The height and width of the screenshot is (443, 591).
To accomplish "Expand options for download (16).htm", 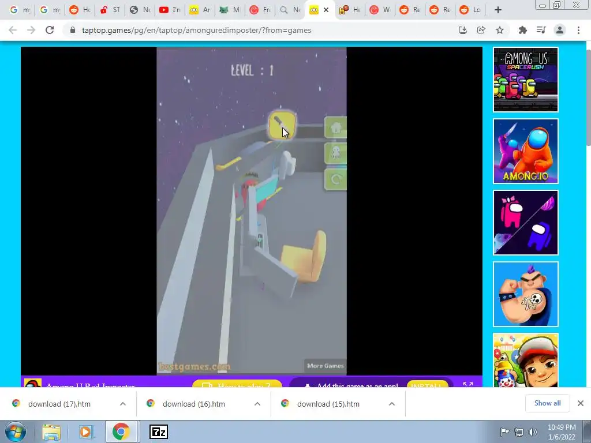I will click(x=257, y=404).
